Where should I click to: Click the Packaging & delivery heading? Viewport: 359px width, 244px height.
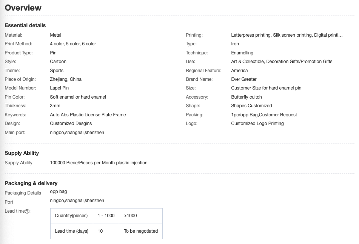coord(31,183)
